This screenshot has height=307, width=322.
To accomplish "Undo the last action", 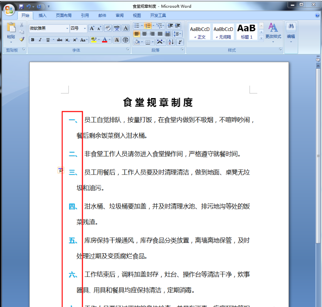I will coord(29,7).
